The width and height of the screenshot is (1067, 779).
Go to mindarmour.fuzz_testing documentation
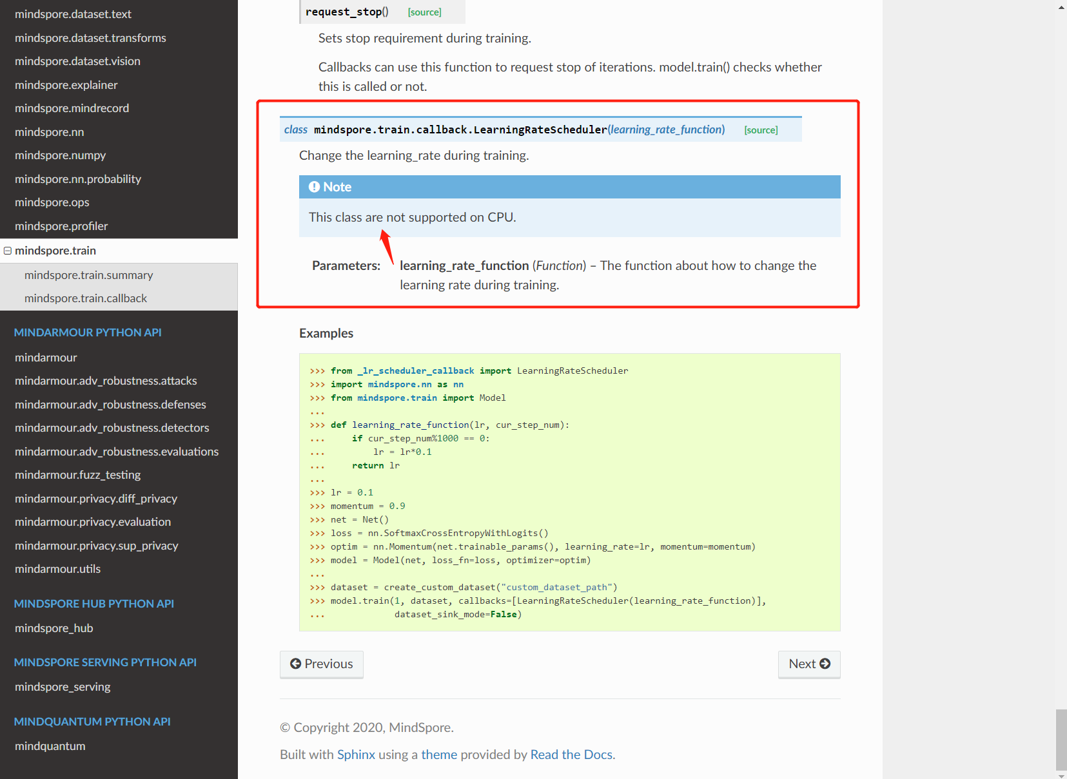(x=77, y=475)
